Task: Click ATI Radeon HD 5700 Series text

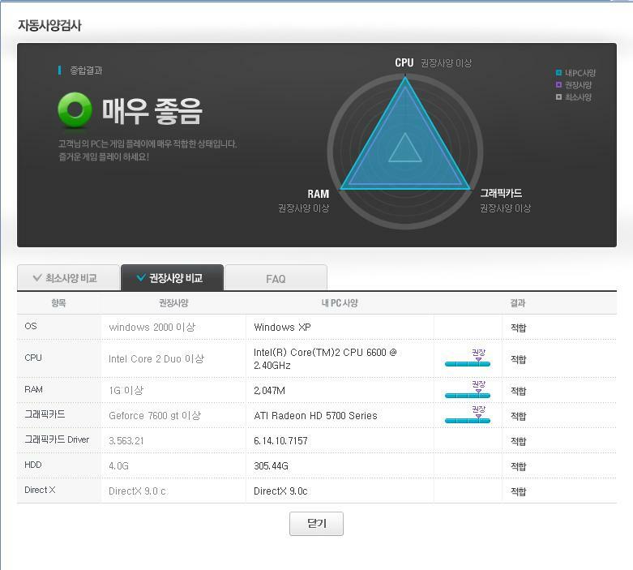Action: tap(315, 415)
